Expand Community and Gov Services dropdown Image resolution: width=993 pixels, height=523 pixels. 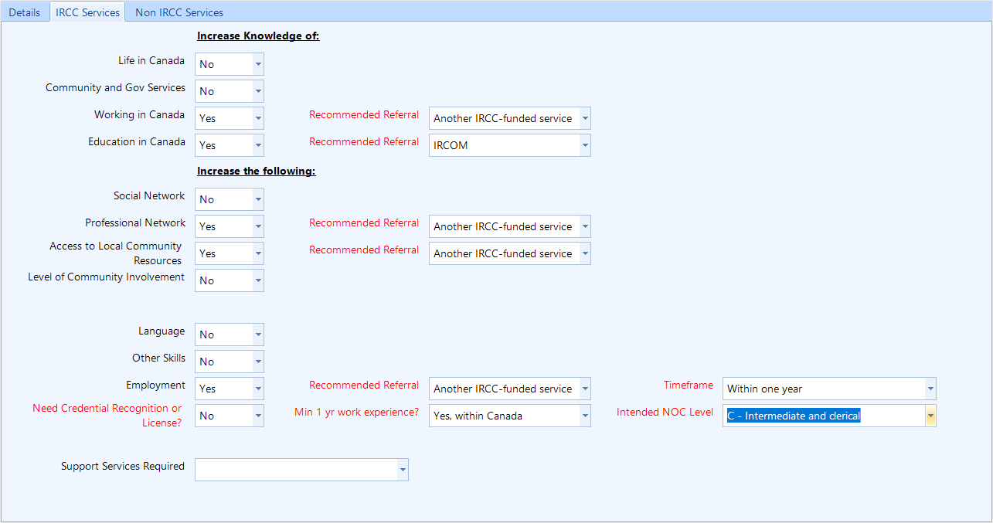258,91
